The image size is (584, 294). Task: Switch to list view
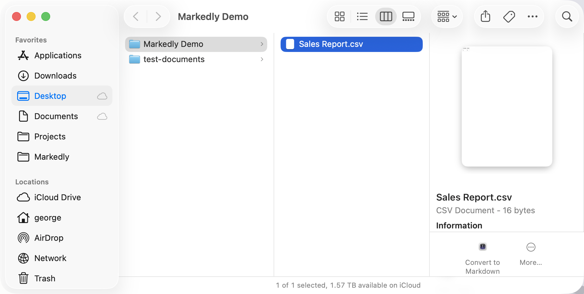point(362,16)
